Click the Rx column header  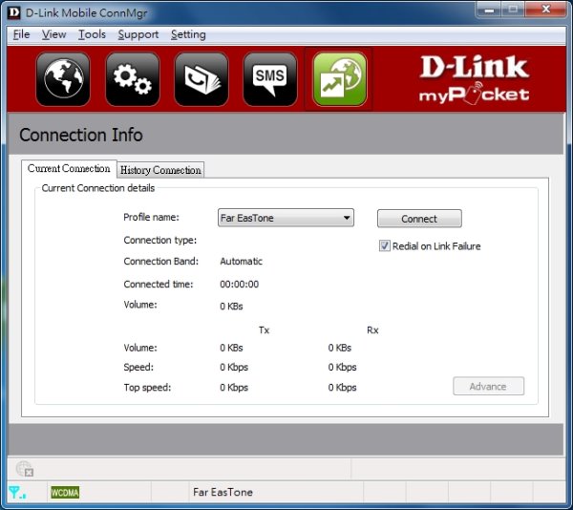[372, 330]
